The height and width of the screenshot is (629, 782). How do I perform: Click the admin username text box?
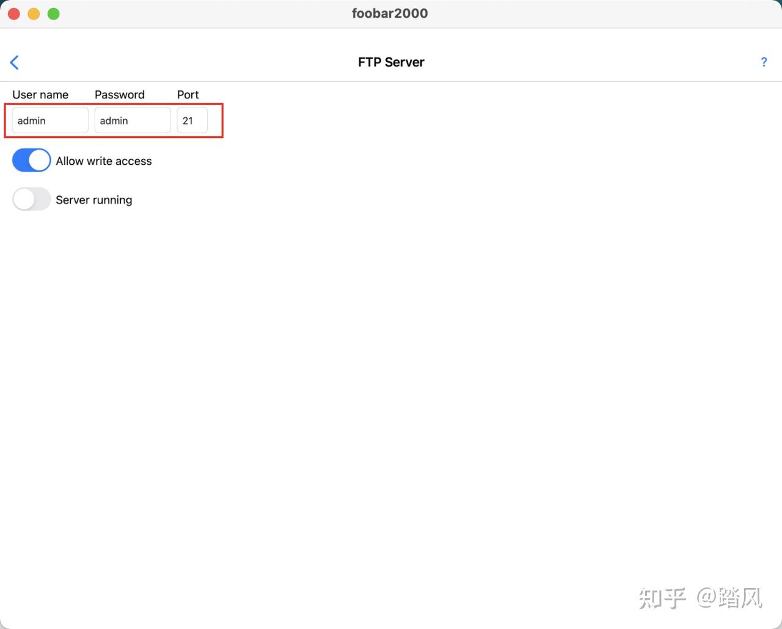pyautogui.click(x=49, y=120)
